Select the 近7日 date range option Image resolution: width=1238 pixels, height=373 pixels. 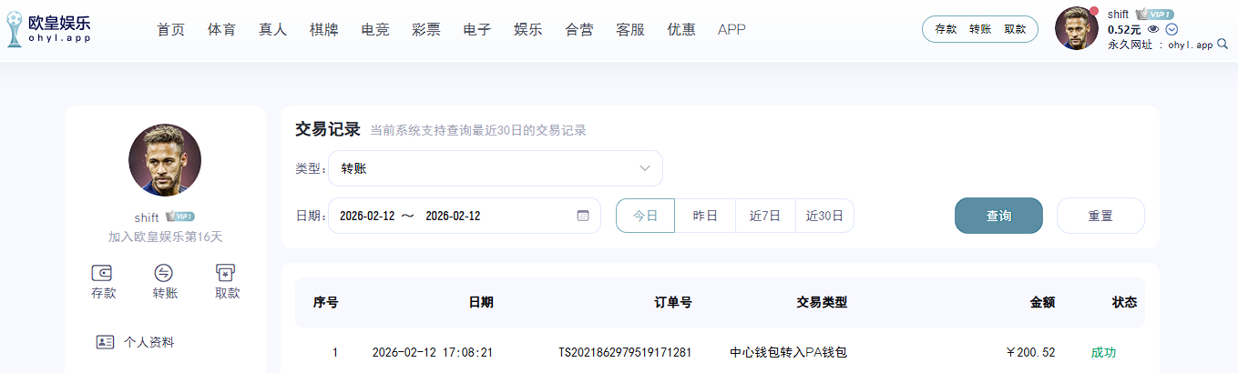click(765, 216)
